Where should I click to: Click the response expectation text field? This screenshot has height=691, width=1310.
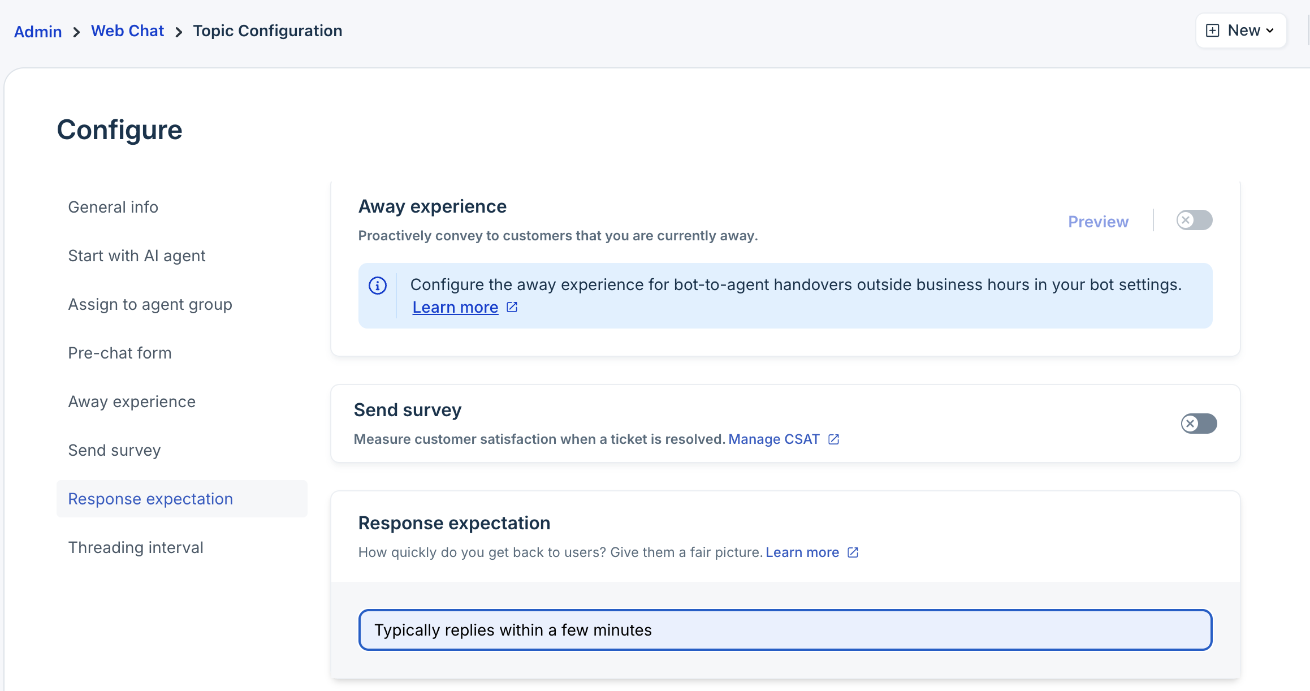[785, 630]
